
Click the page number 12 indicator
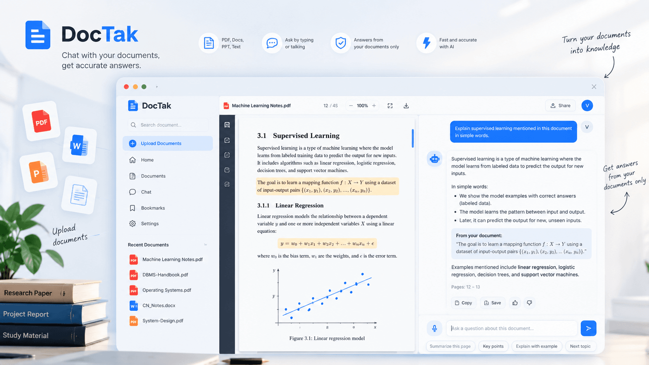click(326, 106)
